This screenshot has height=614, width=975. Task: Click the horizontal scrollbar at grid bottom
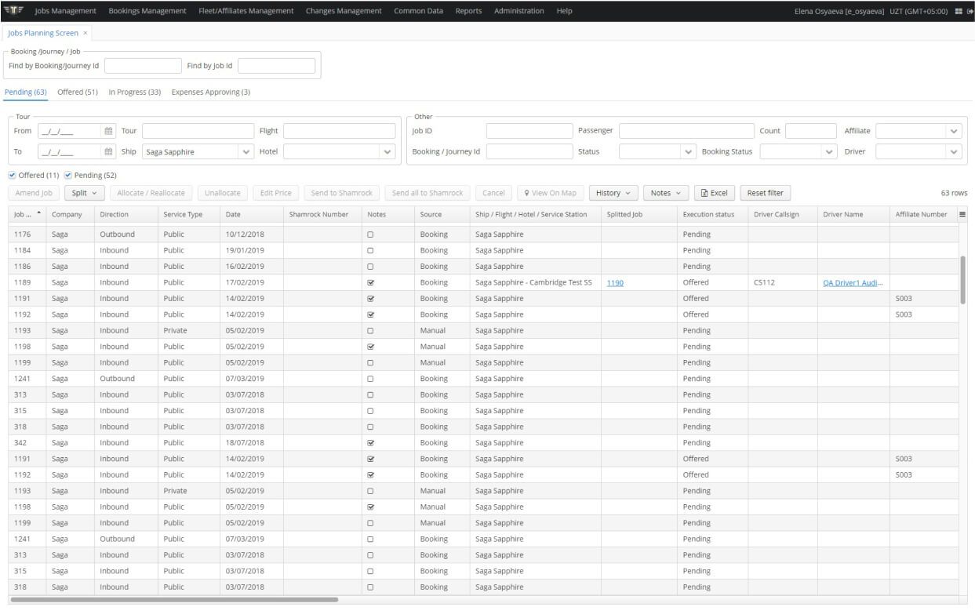(174, 600)
